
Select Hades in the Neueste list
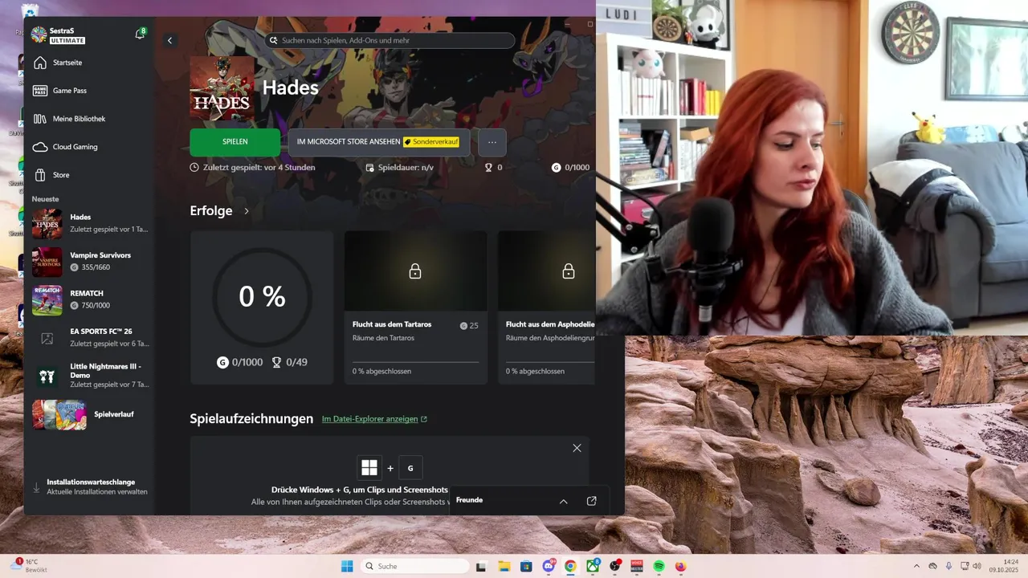90,223
